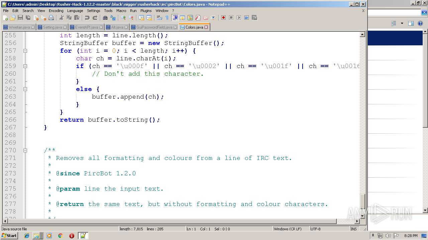This screenshot has height=240, width=428.
Task: Click the horizontal scrollbar right arrow
Action: pyautogui.click(x=357, y=221)
